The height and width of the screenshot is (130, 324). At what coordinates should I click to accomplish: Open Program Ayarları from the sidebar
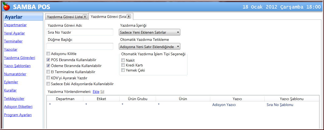click(18, 115)
